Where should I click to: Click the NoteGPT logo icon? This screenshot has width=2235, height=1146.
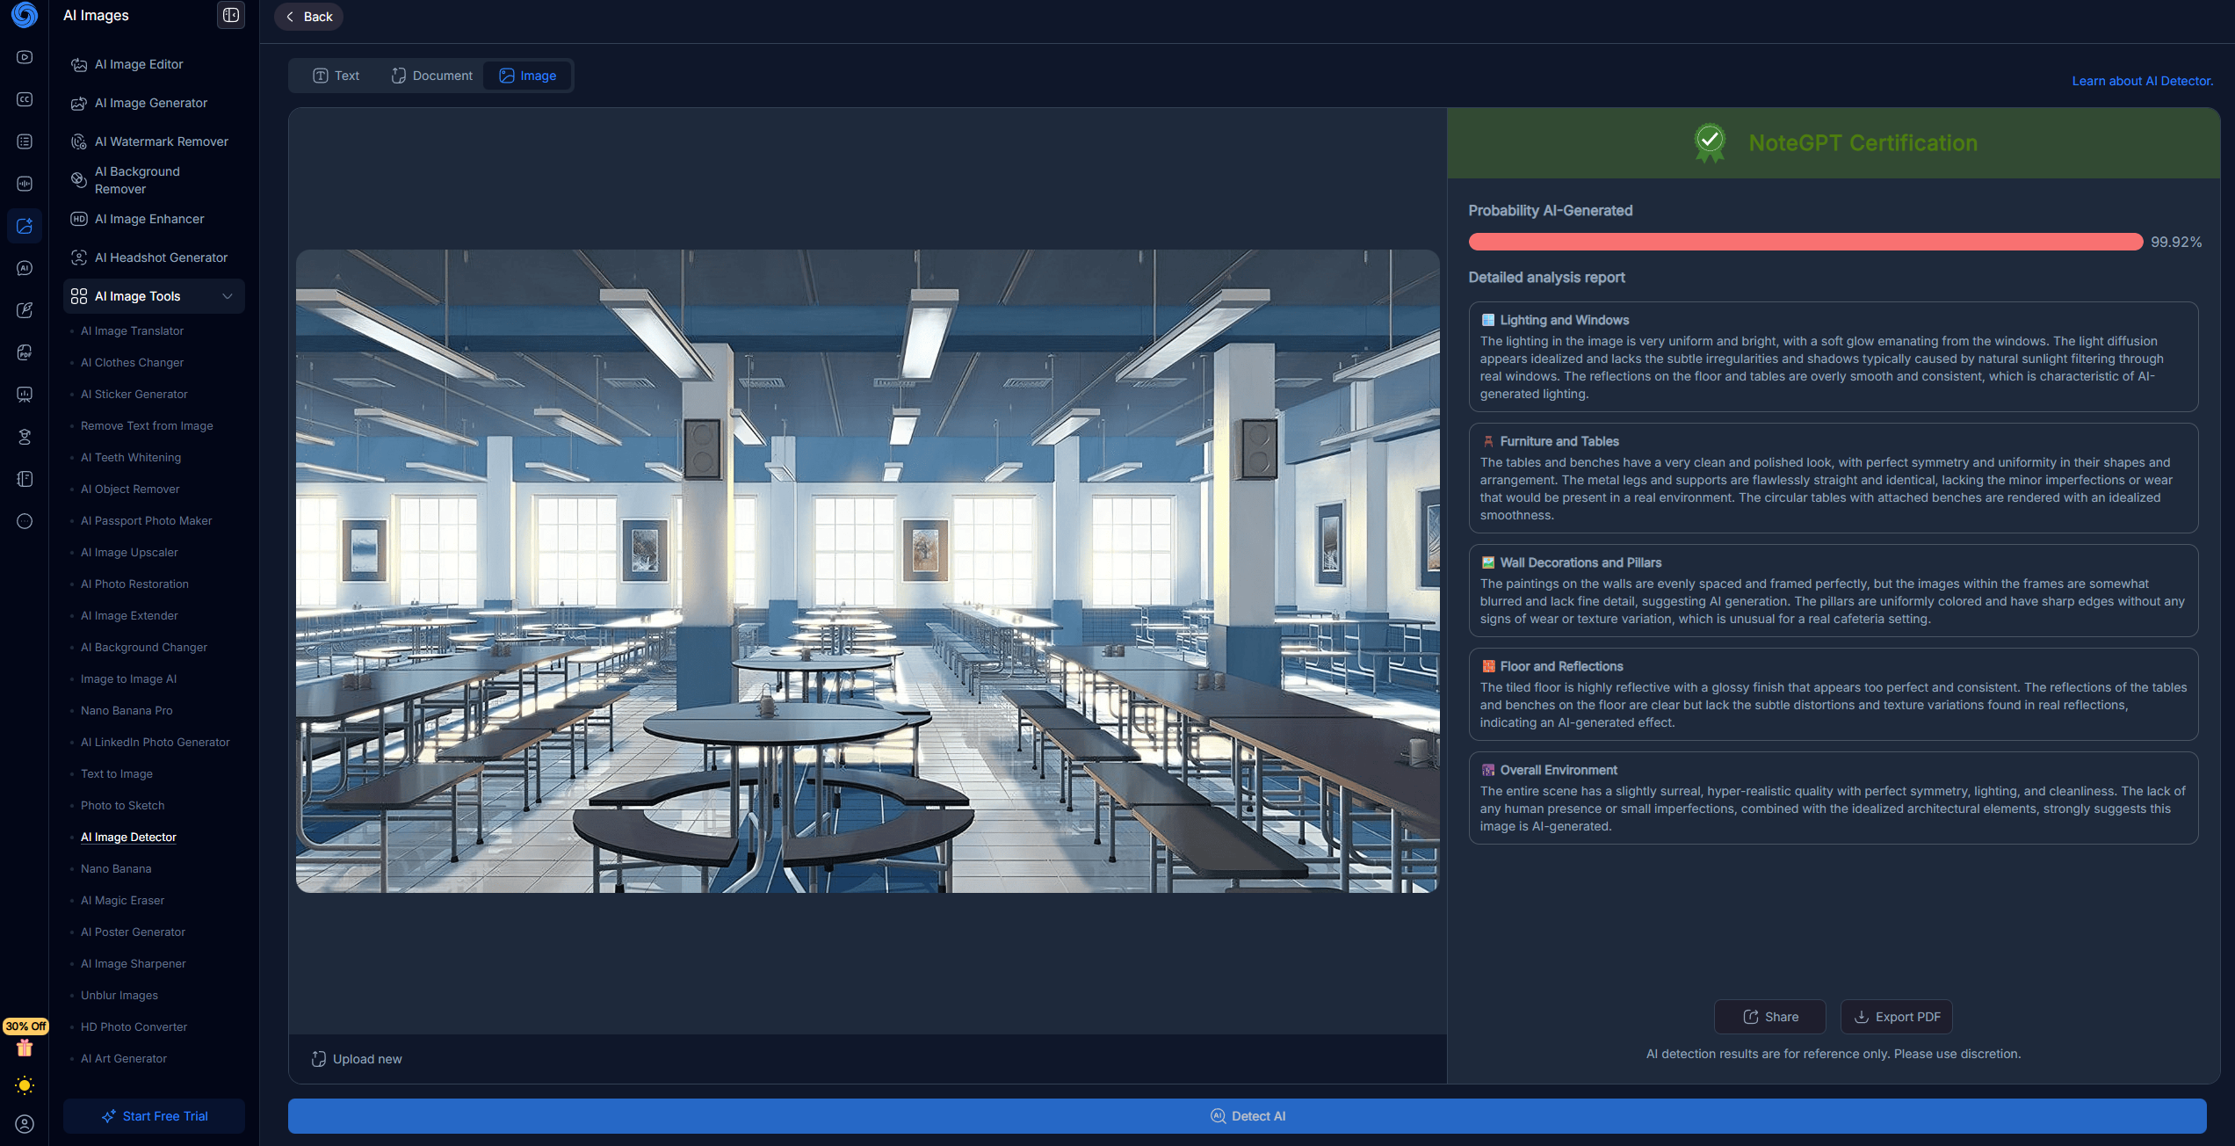click(x=25, y=15)
